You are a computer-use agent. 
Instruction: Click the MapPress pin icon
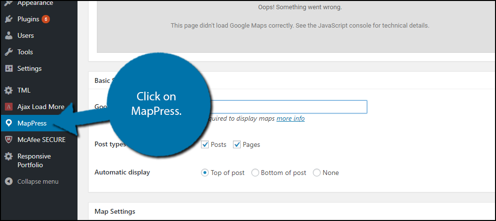9,123
